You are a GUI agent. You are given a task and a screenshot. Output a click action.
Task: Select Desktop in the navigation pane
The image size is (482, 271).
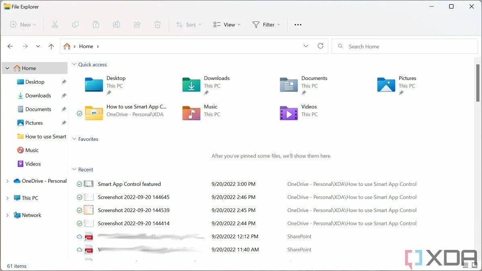(35, 82)
